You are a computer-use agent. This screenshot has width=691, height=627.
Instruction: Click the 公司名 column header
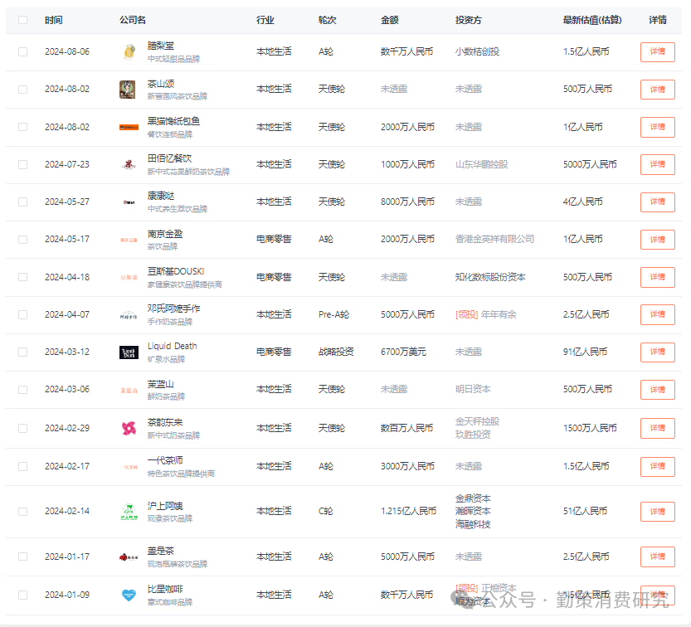[x=133, y=20]
